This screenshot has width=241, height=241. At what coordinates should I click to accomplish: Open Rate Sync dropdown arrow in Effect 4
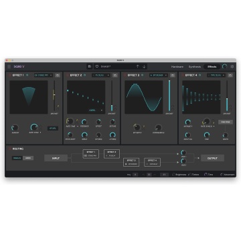(x=214, y=126)
